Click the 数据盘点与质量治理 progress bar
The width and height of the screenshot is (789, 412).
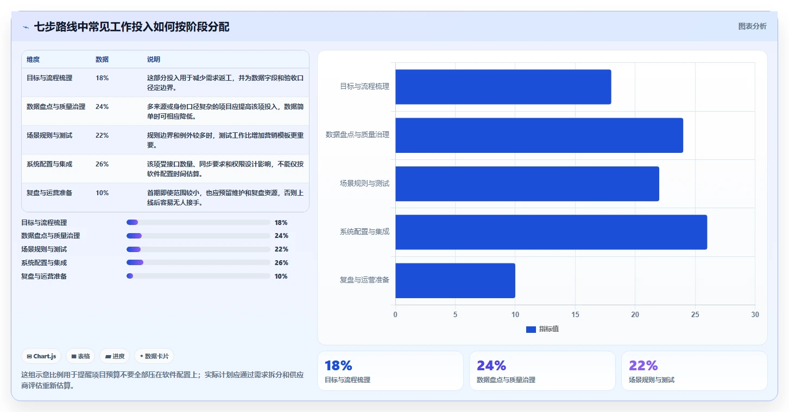point(198,236)
